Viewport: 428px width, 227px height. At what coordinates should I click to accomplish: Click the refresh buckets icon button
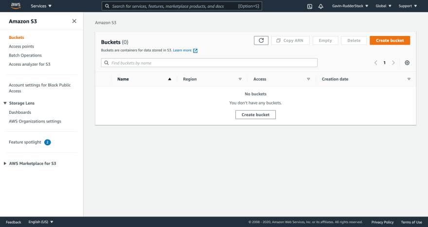click(x=261, y=40)
